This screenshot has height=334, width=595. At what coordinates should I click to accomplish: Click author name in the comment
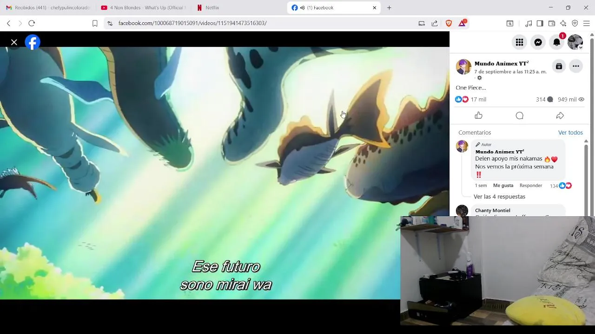(499, 152)
